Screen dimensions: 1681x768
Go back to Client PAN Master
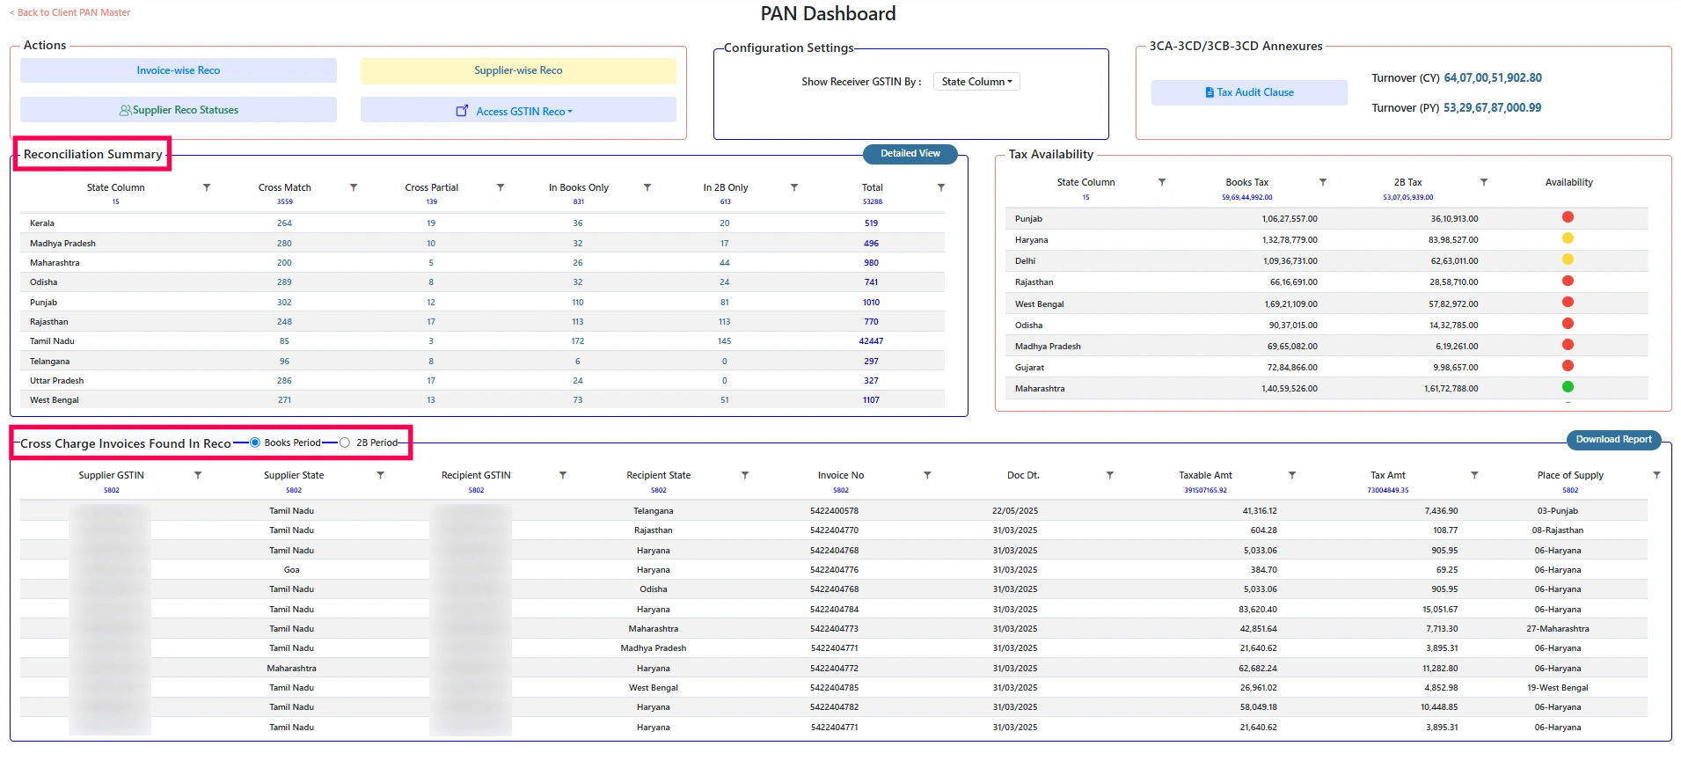[x=69, y=12]
